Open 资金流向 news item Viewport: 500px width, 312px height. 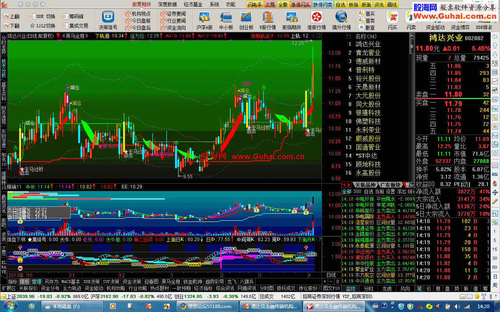173,28
